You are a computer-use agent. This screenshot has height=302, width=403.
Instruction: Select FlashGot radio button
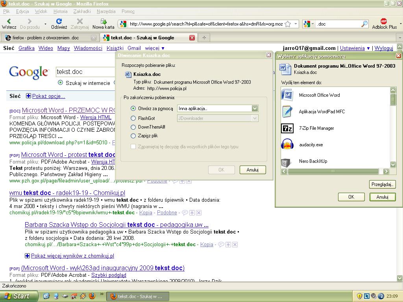(x=133, y=118)
